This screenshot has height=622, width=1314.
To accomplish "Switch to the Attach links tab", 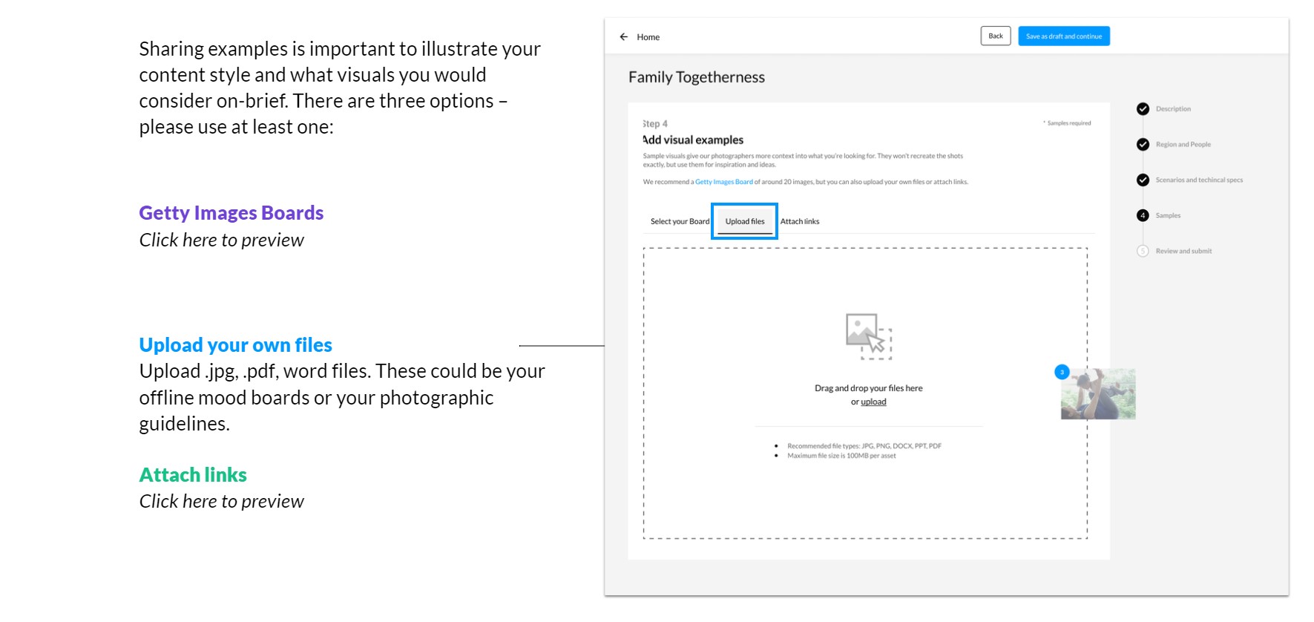I will [800, 222].
